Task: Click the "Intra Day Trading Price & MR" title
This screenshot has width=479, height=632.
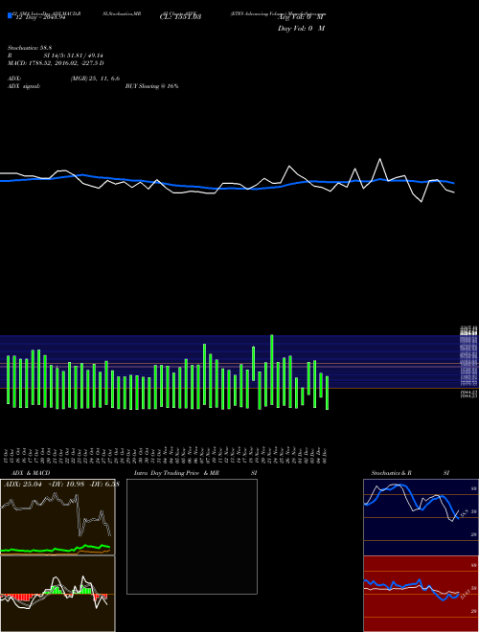Action: coord(176,473)
